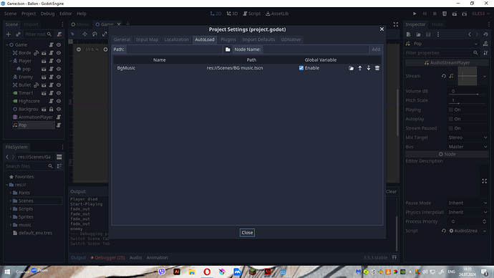The image size is (494, 278).
Task: Collapse the Player node in scene tree
Action: pyautogui.click(x=11, y=61)
